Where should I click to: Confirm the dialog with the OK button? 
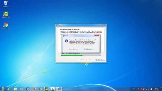74,49
